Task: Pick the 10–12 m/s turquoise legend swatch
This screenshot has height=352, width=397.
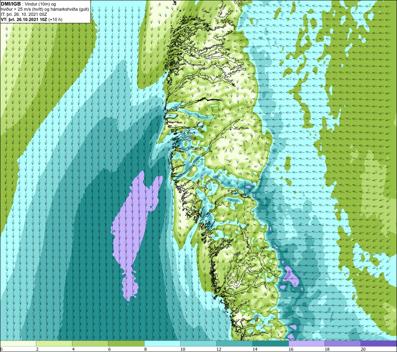Action: point(198,343)
